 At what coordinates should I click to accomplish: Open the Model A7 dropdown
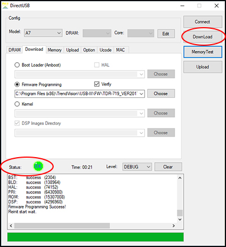point(43,33)
